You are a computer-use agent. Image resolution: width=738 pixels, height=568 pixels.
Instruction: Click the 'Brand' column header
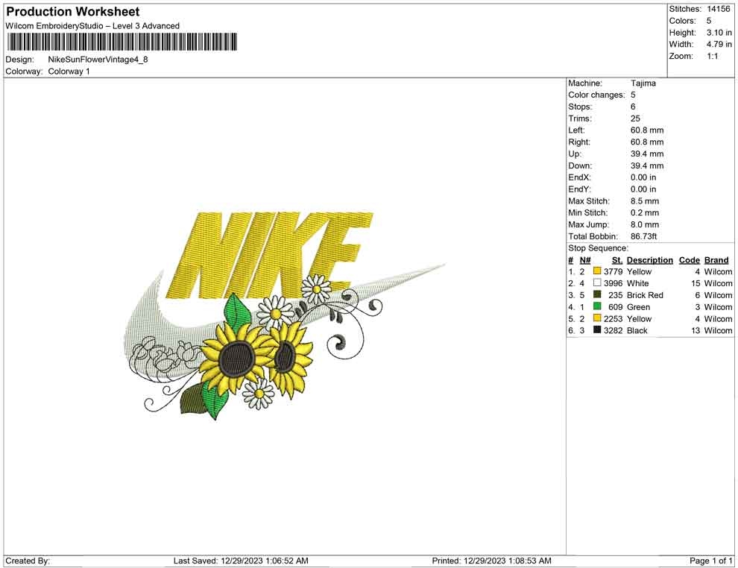point(716,260)
